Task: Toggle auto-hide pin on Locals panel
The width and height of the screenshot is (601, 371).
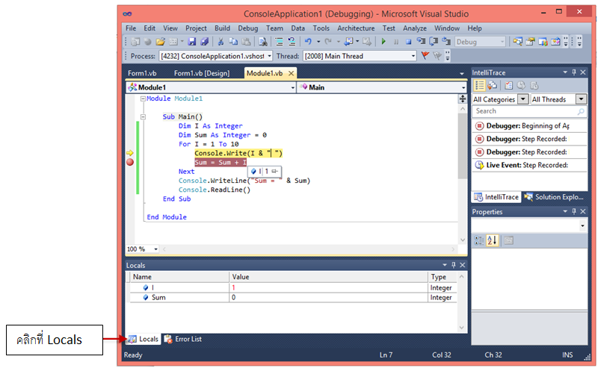Action: (x=454, y=265)
